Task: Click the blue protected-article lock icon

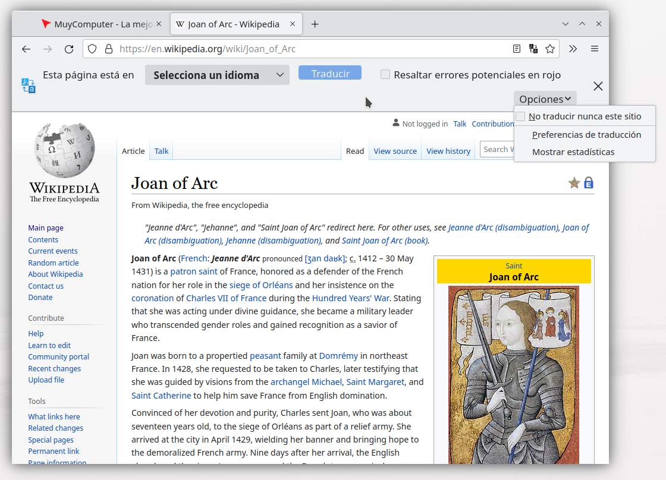Action: click(589, 183)
